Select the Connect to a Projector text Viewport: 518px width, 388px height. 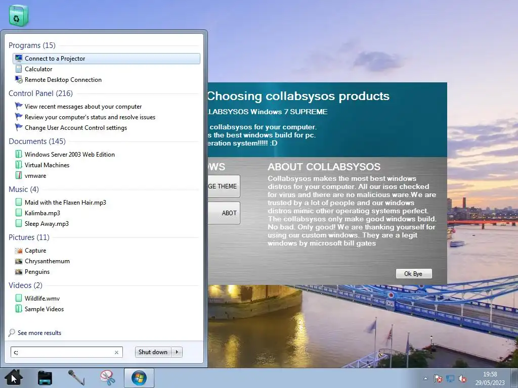[55, 59]
